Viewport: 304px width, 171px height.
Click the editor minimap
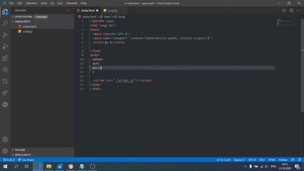tap(288, 23)
